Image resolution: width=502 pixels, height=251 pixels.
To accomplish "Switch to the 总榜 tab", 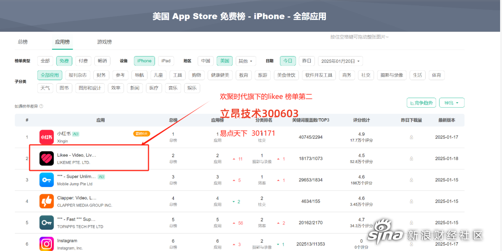I will (x=23, y=42).
